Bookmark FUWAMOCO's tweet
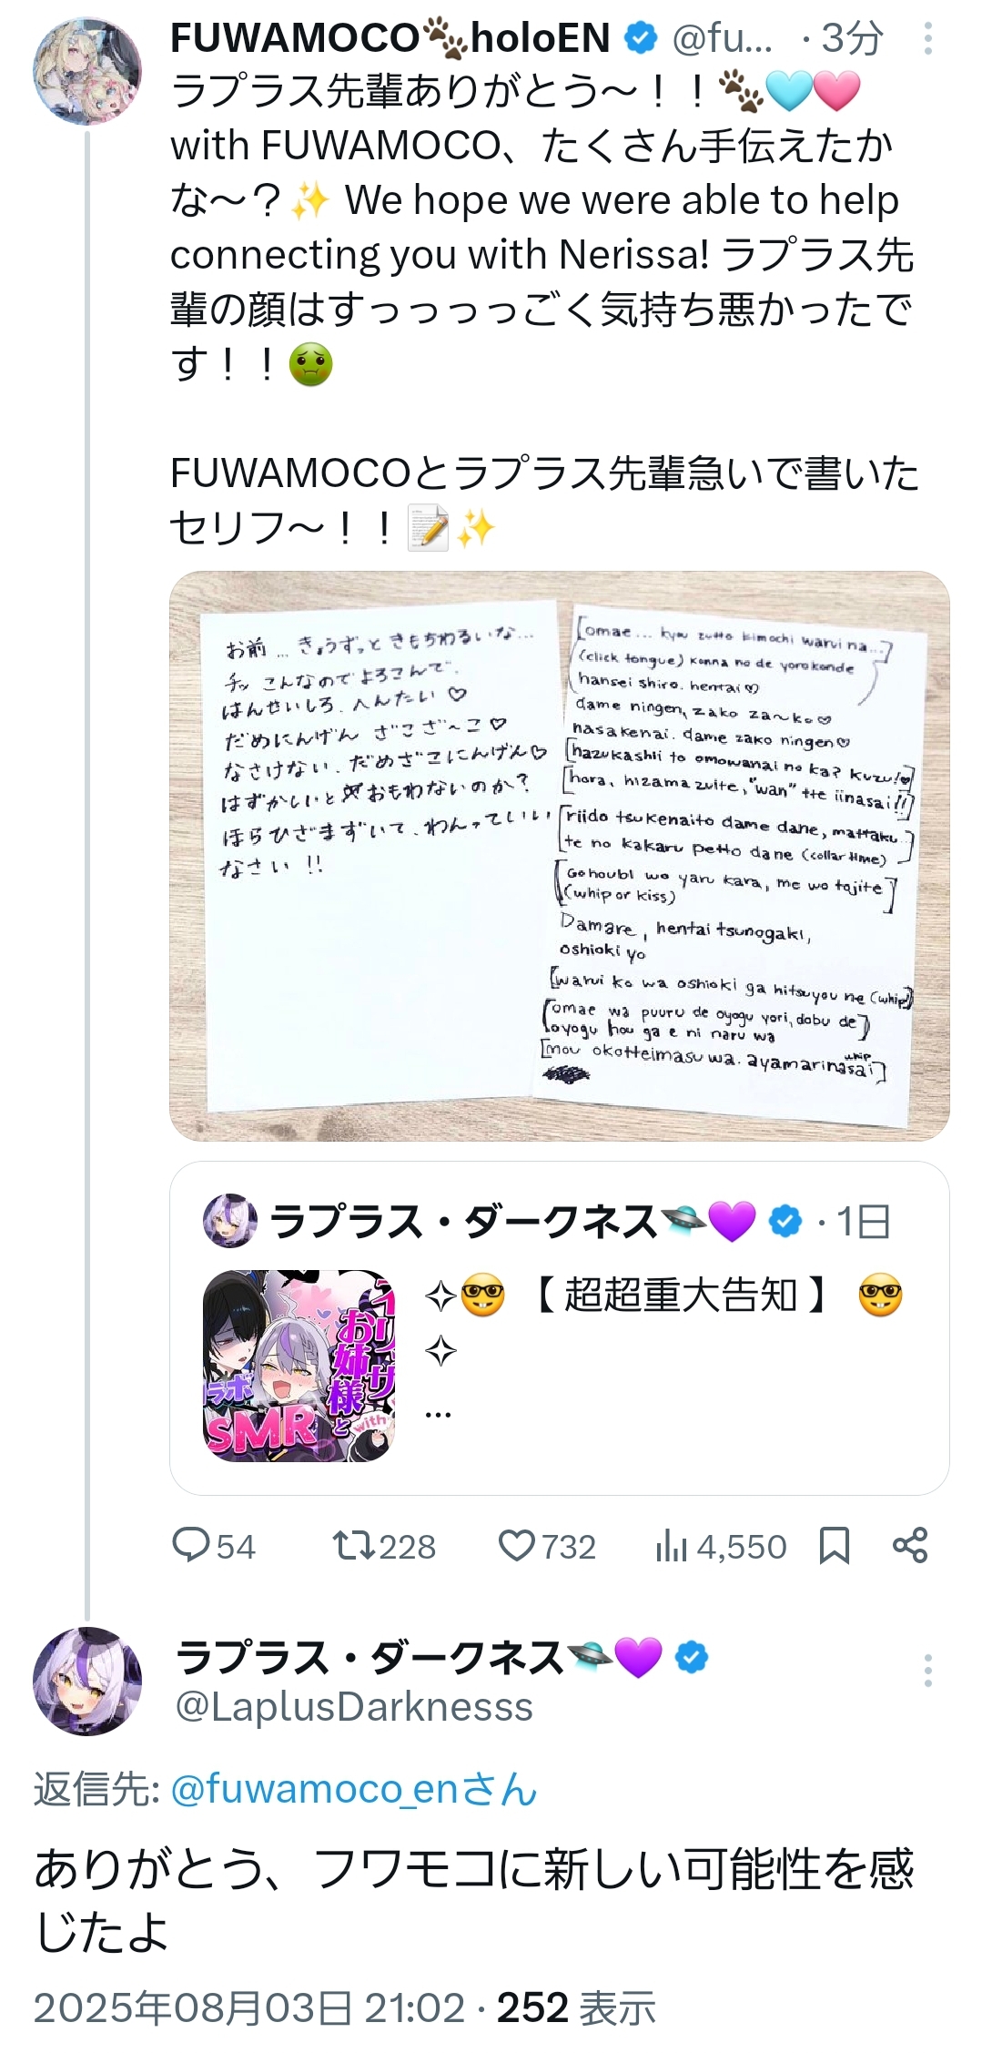The image size is (982, 2053). pos(835,1546)
